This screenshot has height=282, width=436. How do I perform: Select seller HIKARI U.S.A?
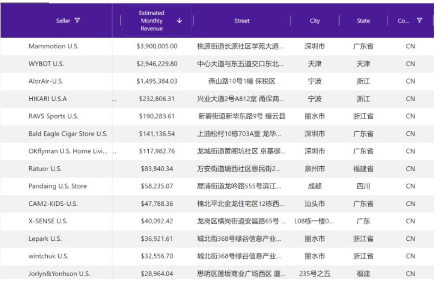tap(48, 99)
